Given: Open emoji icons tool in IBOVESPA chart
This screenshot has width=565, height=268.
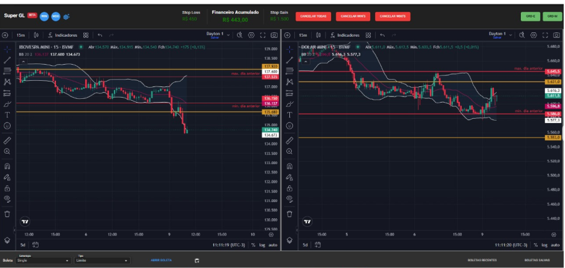Looking at the screenshot, I should pyautogui.click(x=7, y=126).
